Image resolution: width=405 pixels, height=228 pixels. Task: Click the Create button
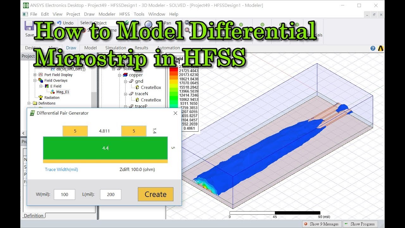[155, 194]
